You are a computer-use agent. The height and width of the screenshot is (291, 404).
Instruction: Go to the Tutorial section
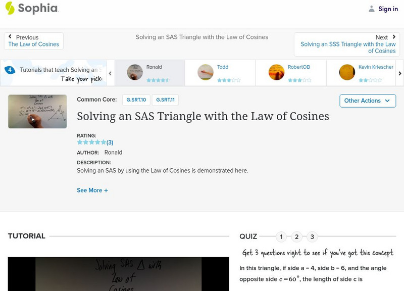coord(27,235)
